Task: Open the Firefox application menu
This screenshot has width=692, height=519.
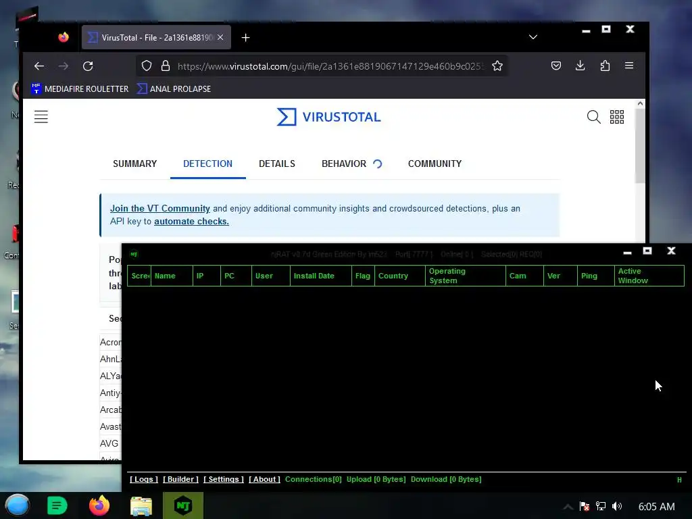Action: 629,66
